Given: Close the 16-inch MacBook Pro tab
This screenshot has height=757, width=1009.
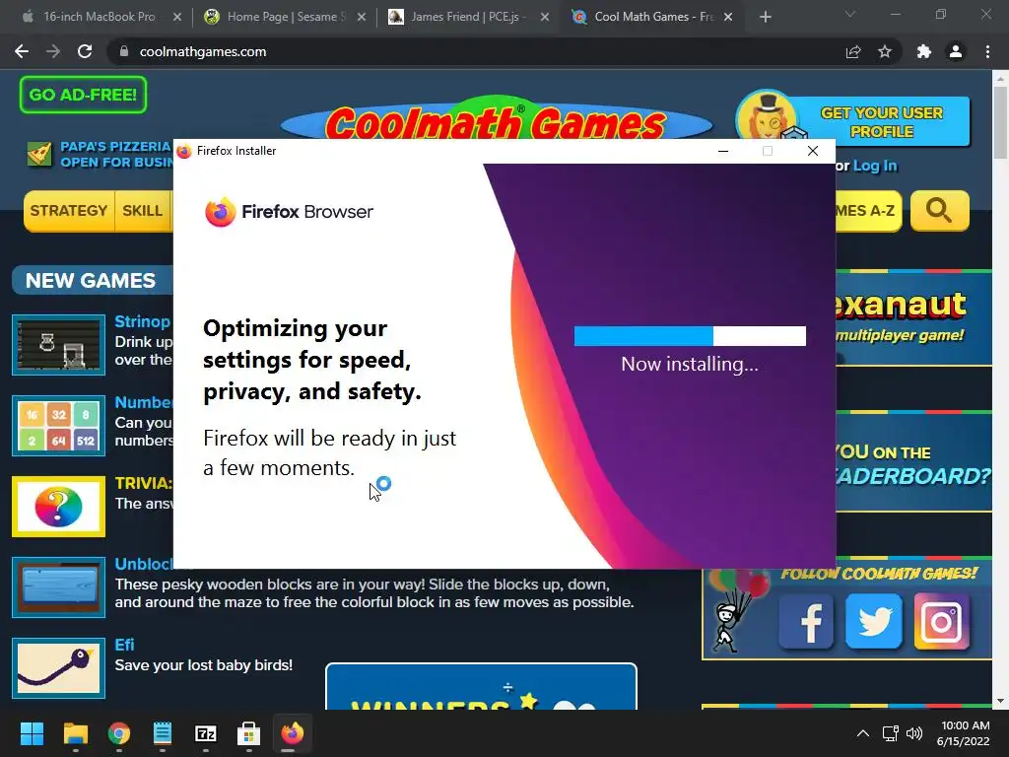Looking at the screenshot, I should pyautogui.click(x=177, y=17).
